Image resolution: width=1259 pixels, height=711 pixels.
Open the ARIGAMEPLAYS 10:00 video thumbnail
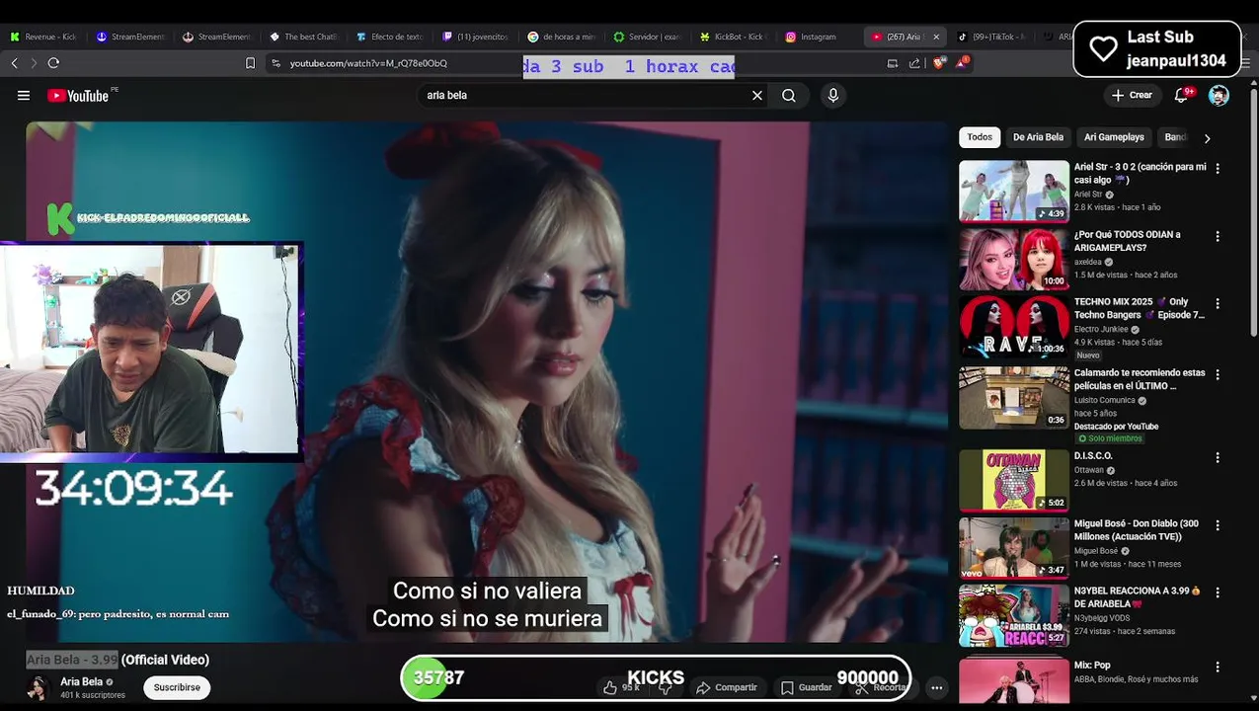point(1014,259)
